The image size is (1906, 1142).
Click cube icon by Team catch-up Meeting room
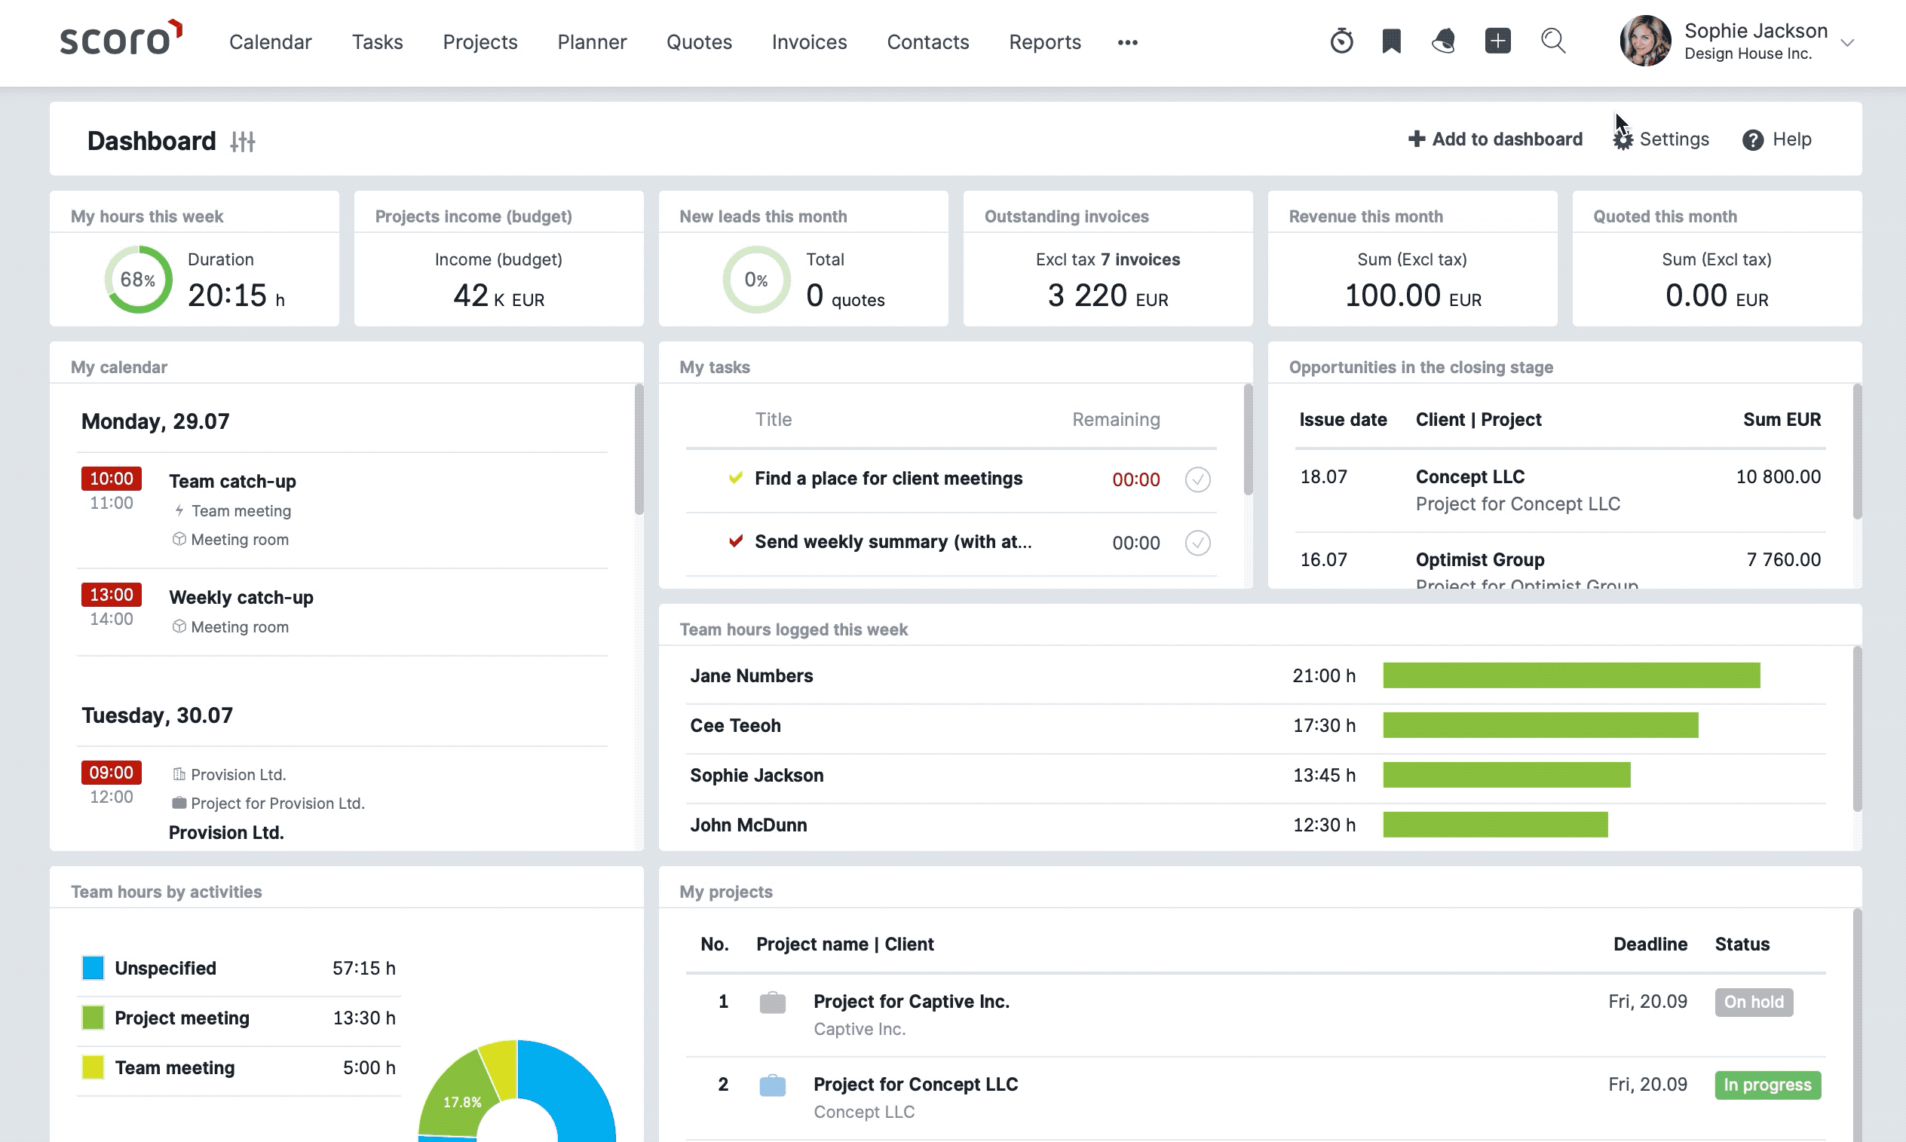pos(179,539)
